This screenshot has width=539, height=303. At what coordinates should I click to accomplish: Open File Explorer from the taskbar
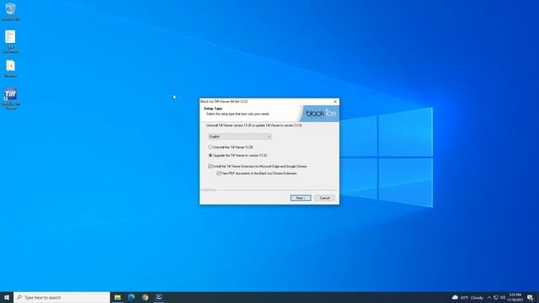click(x=118, y=297)
